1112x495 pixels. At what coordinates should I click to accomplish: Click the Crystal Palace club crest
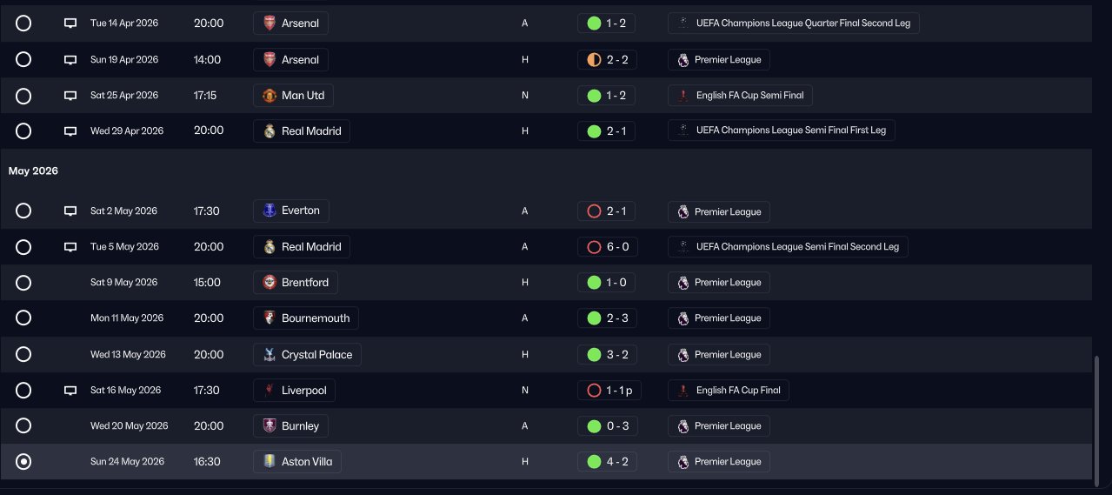(270, 354)
